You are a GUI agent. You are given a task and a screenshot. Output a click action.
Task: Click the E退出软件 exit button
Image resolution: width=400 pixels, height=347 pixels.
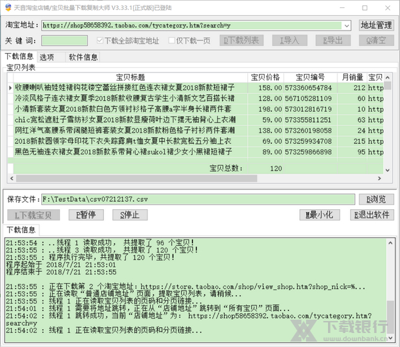point(372,215)
